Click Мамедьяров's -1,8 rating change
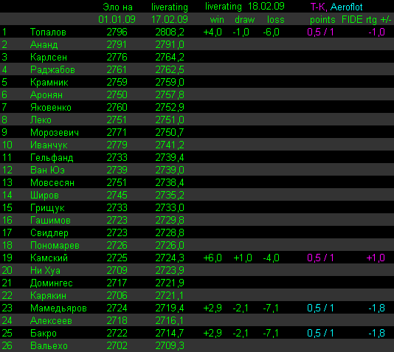The width and height of the screenshot is (394, 352). pos(376,308)
